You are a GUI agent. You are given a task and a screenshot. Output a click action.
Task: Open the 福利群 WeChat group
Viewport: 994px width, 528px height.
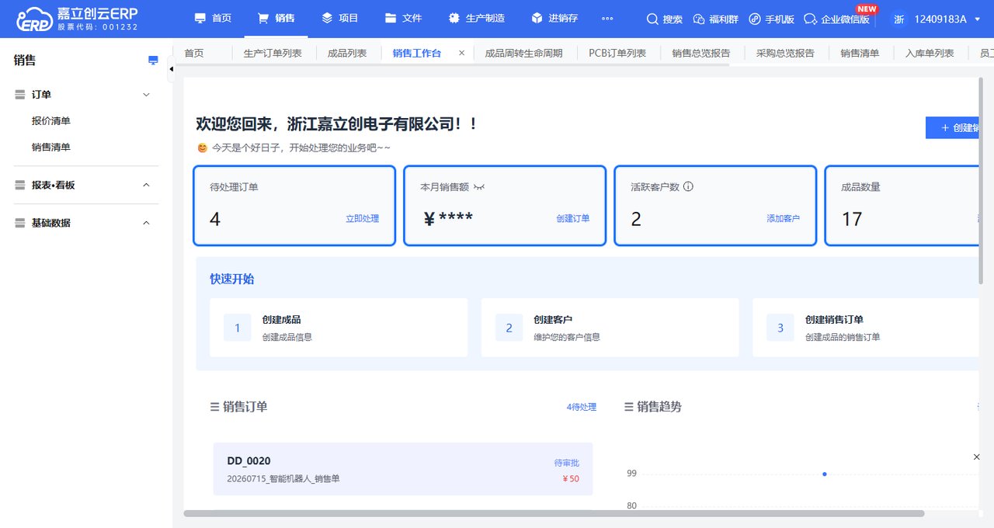715,19
